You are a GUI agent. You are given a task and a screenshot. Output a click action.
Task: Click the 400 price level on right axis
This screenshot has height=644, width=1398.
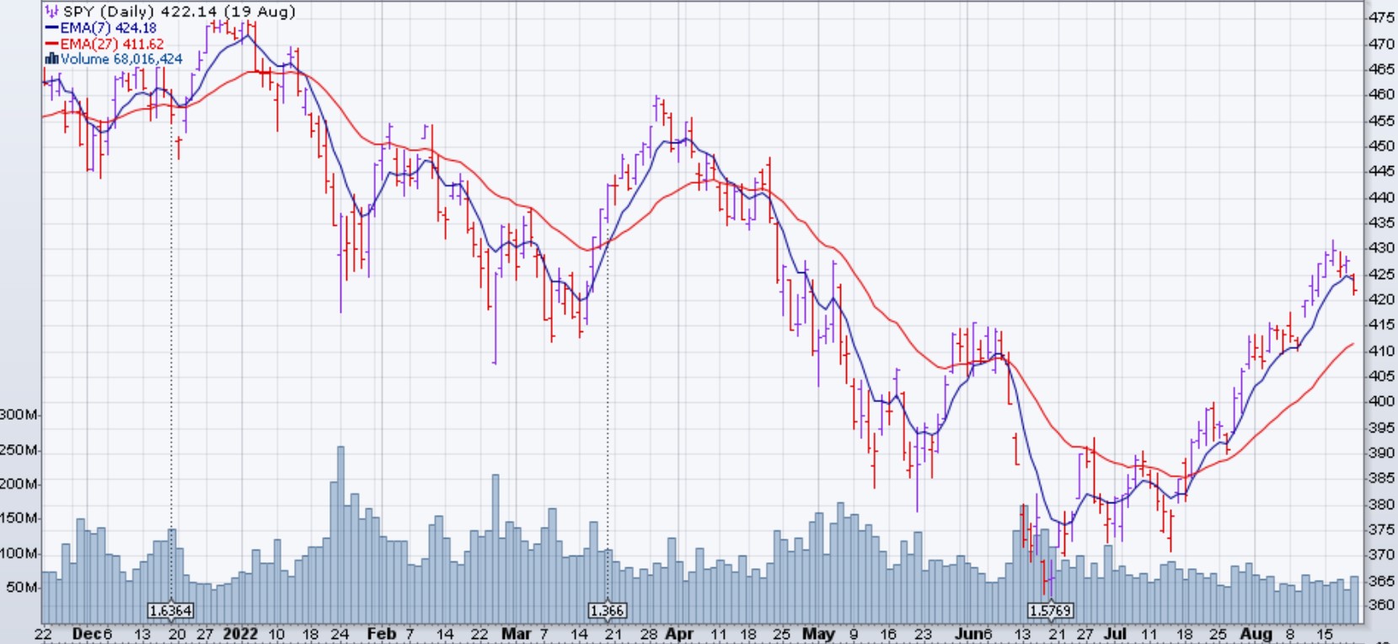pyautogui.click(x=1381, y=401)
